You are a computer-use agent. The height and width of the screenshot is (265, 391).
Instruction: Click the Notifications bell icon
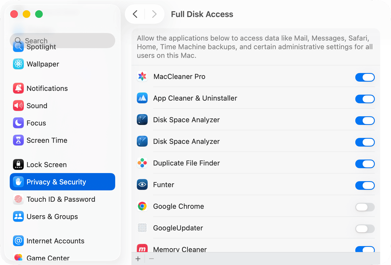coord(18,88)
